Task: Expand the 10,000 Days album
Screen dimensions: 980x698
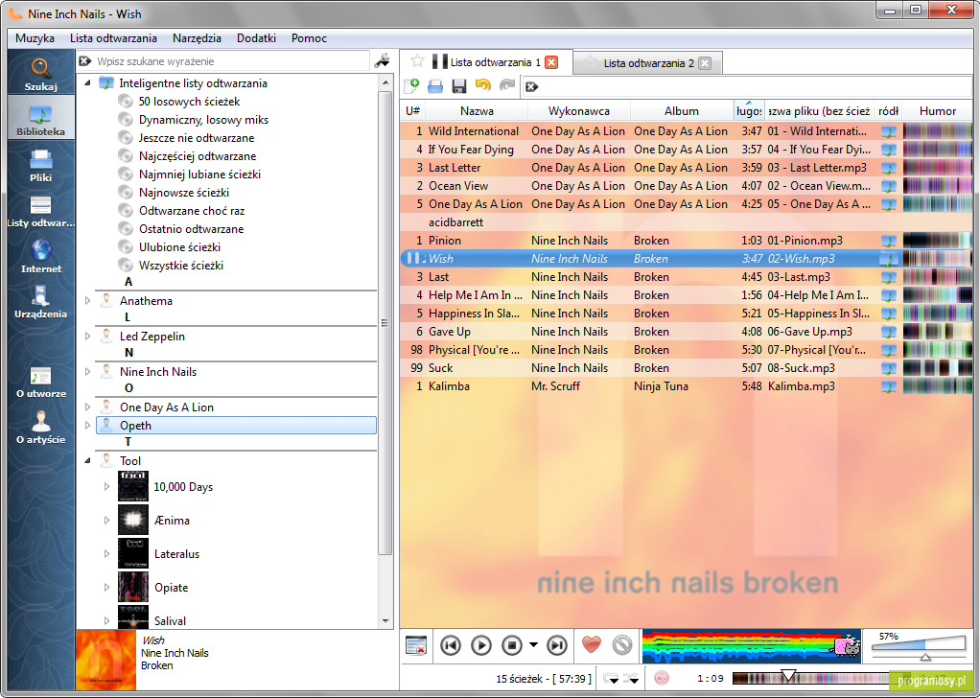Action: 106,486
